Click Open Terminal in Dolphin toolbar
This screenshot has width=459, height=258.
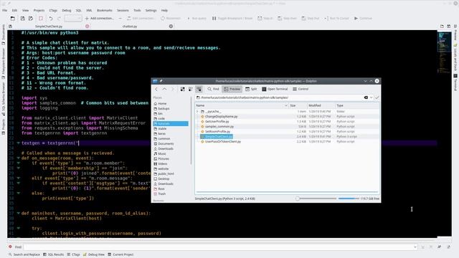(275, 89)
